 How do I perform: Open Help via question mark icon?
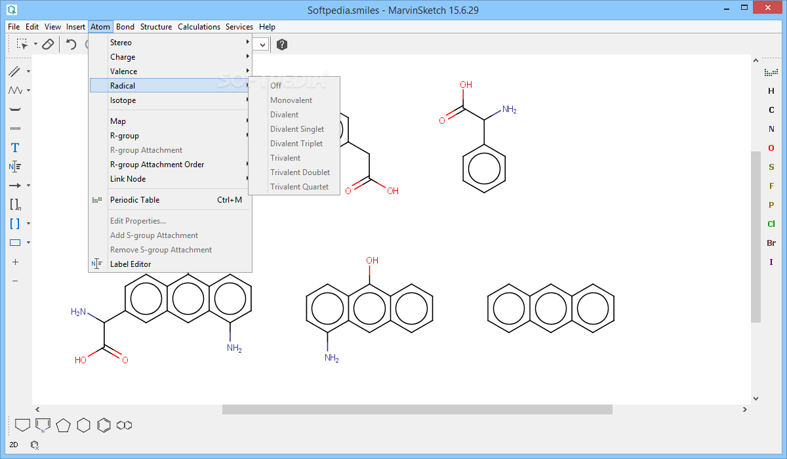(x=282, y=45)
